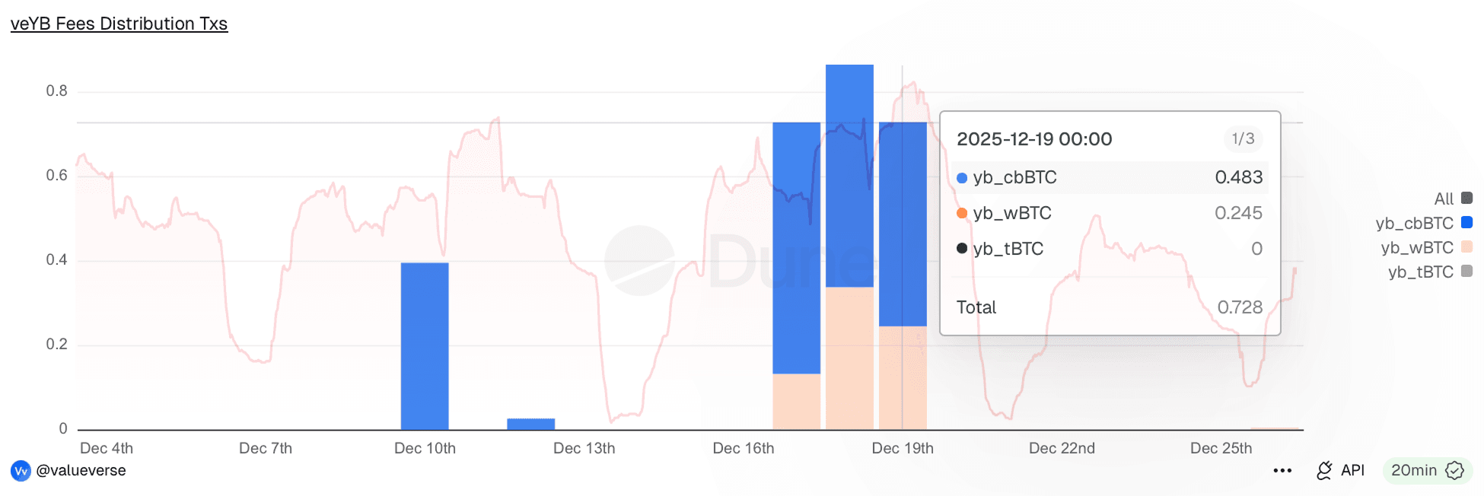Click the 1/3 page indicator in tooltip
This screenshot has height=496, width=1484.
tap(1243, 139)
